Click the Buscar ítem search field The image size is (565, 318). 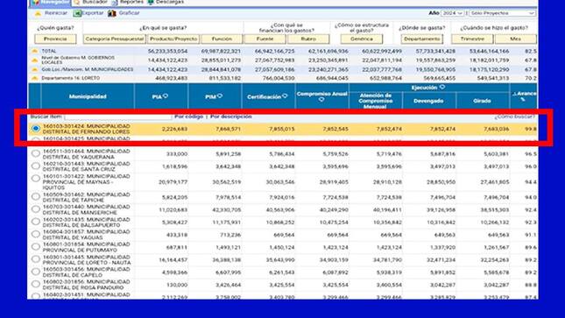click(118, 117)
